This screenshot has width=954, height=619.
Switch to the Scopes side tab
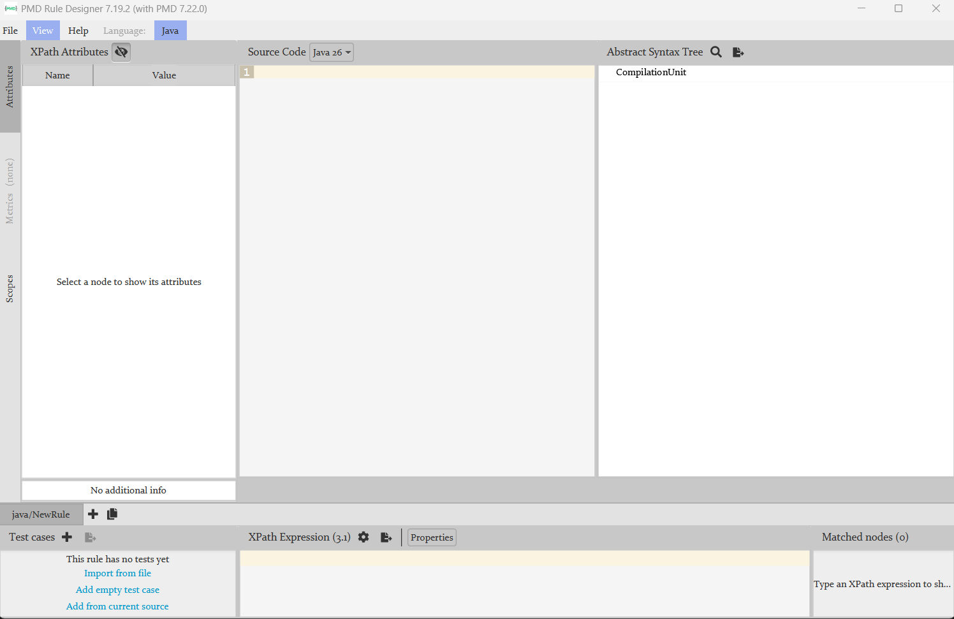click(10, 289)
